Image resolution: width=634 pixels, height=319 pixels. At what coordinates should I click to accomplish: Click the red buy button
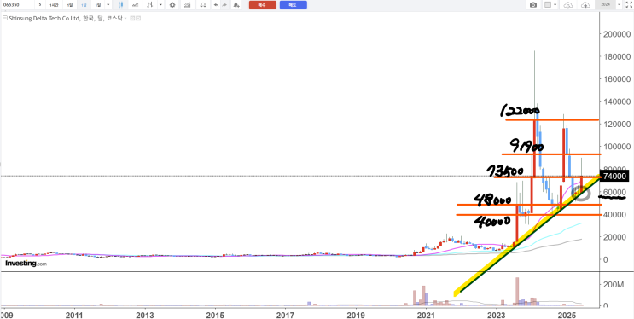(263, 5)
